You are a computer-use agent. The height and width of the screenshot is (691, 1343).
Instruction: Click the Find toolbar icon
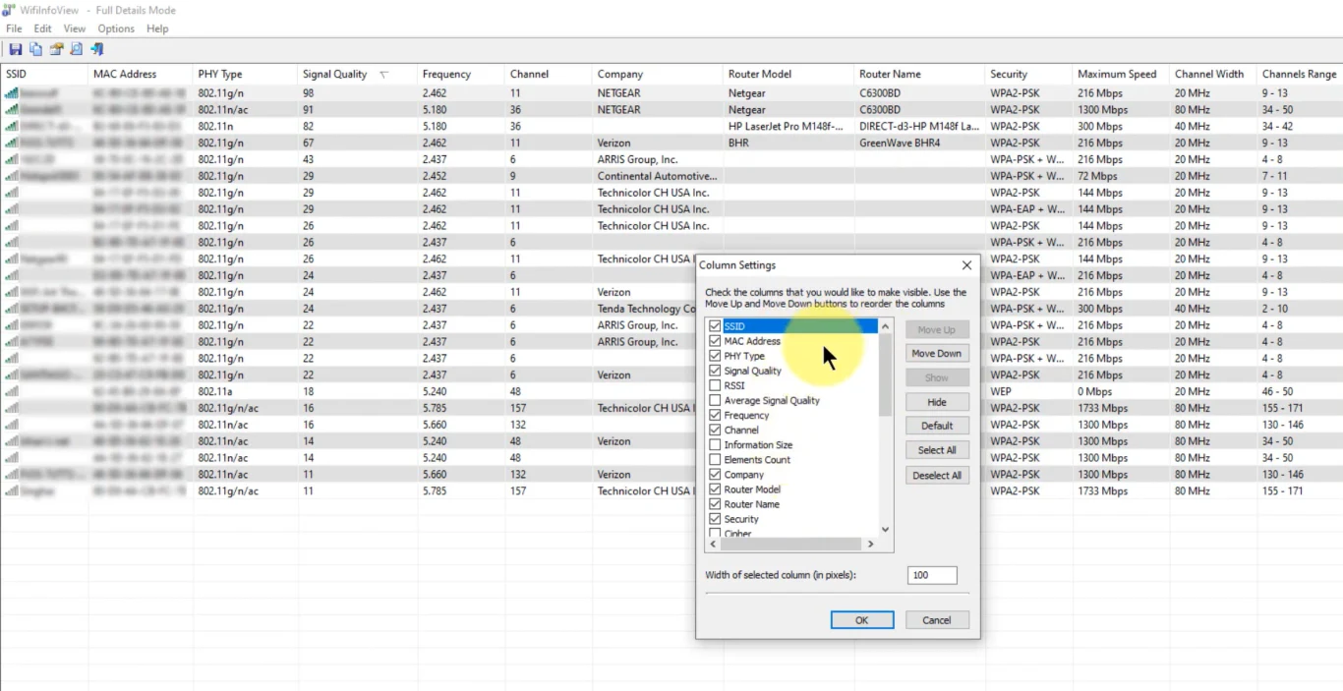coord(76,49)
